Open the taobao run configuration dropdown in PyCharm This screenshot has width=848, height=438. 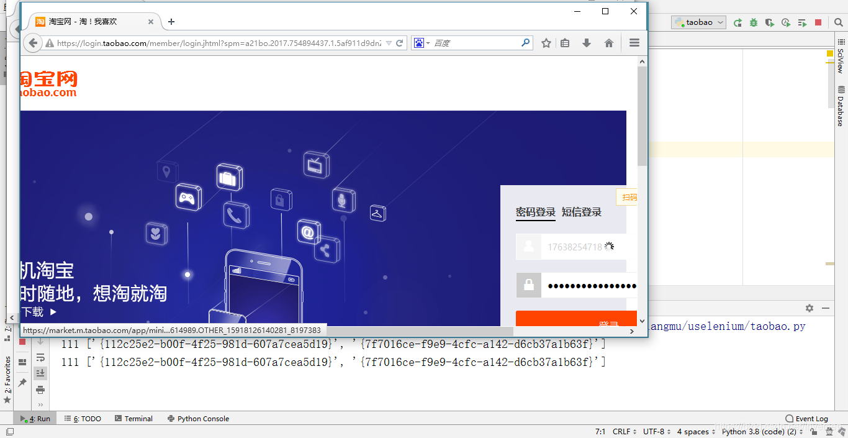pos(698,22)
